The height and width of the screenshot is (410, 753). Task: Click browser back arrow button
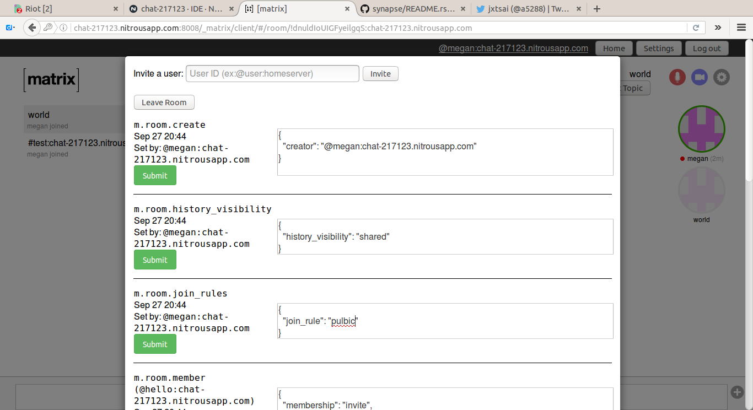pyautogui.click(x=32, y=28)
